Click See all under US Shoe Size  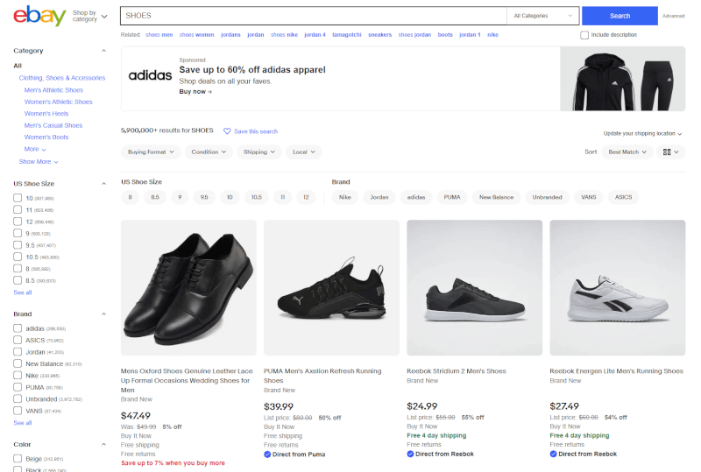pos(23,292)
